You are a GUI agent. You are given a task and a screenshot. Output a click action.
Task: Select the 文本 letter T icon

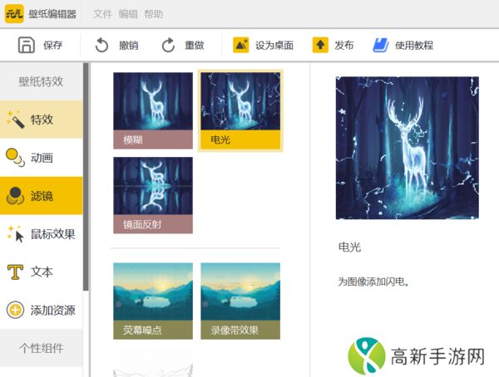pyautogui.click(x=15, y=272)
